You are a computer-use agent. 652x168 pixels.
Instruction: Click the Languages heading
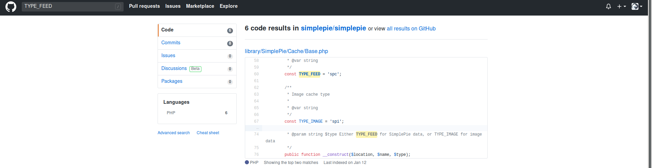pos(176,102)
